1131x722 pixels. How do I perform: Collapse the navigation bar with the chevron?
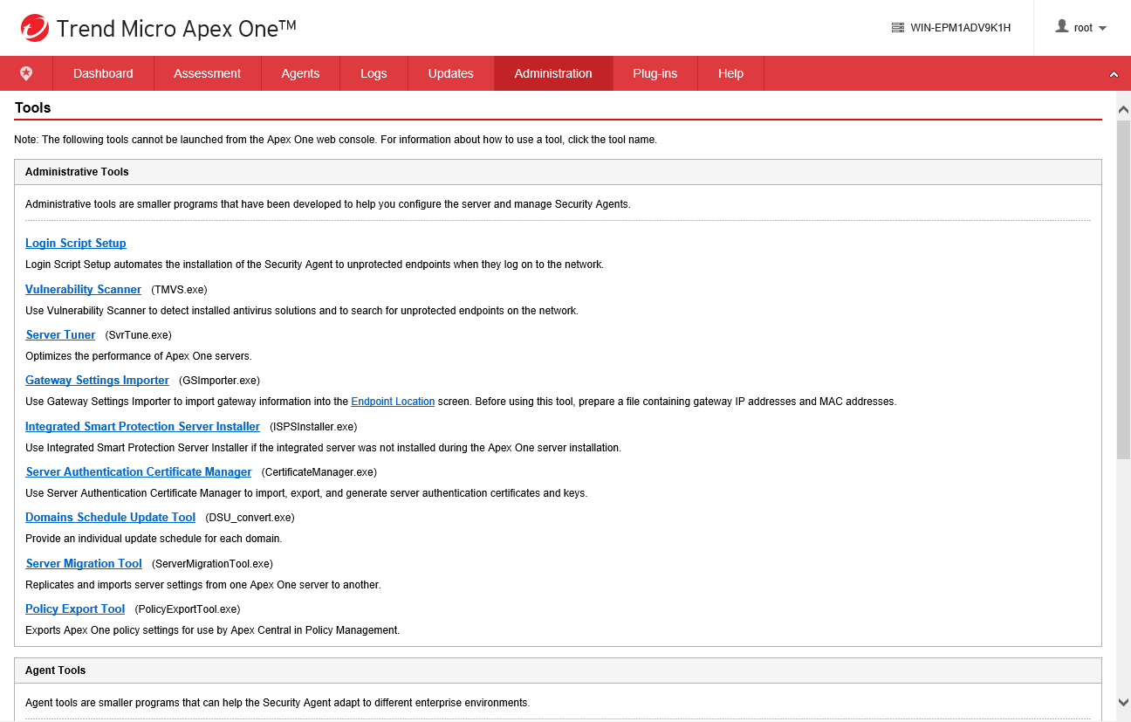1114,74
